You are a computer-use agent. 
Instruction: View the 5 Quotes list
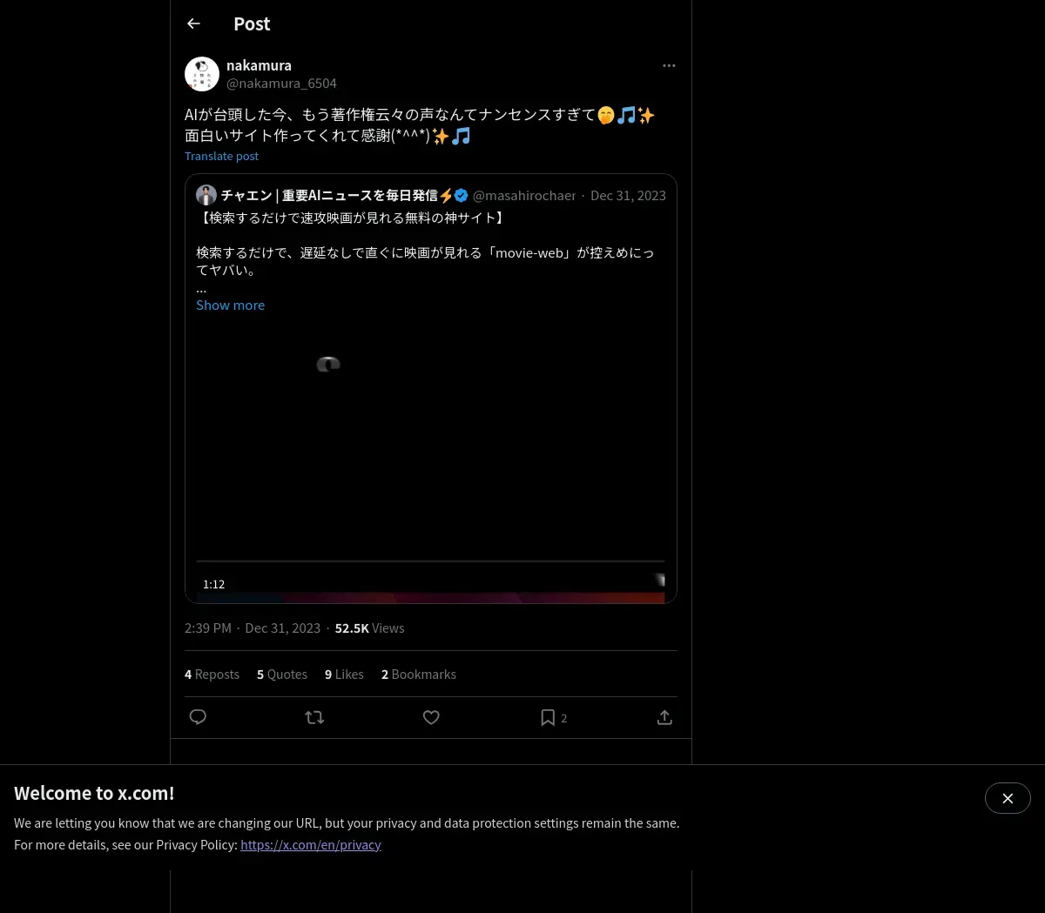coord(282,674)
